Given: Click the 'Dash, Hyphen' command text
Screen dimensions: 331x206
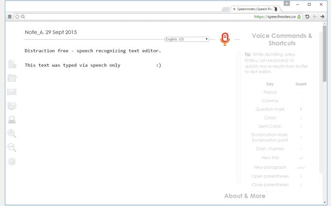Looking at the screenshot, I should tap(270, 149).
